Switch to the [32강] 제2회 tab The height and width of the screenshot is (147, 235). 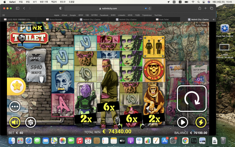click(18, 19)
